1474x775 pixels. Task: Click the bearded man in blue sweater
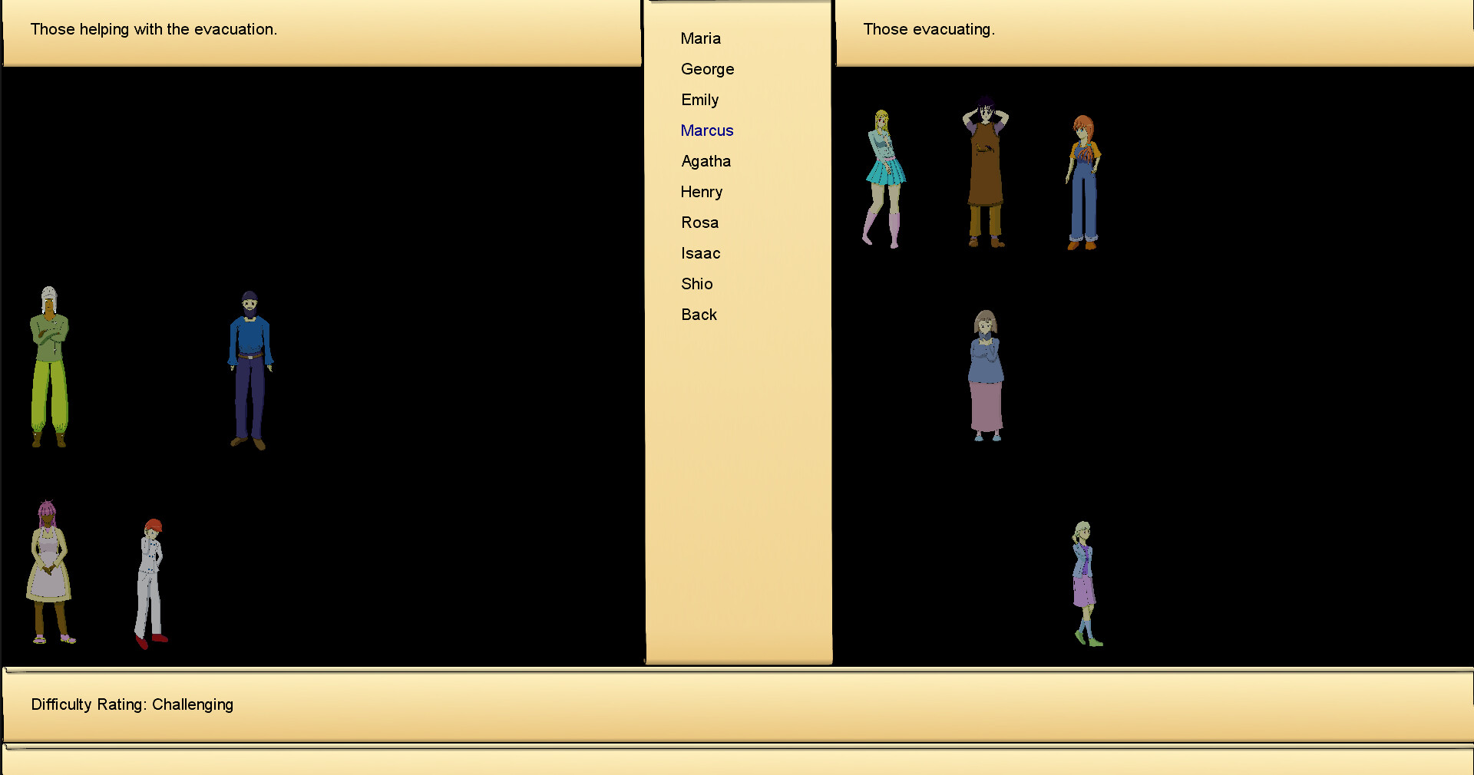click(x=250, y=368)
